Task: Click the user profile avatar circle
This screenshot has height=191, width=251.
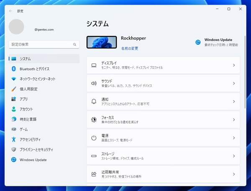Action: 16,27
